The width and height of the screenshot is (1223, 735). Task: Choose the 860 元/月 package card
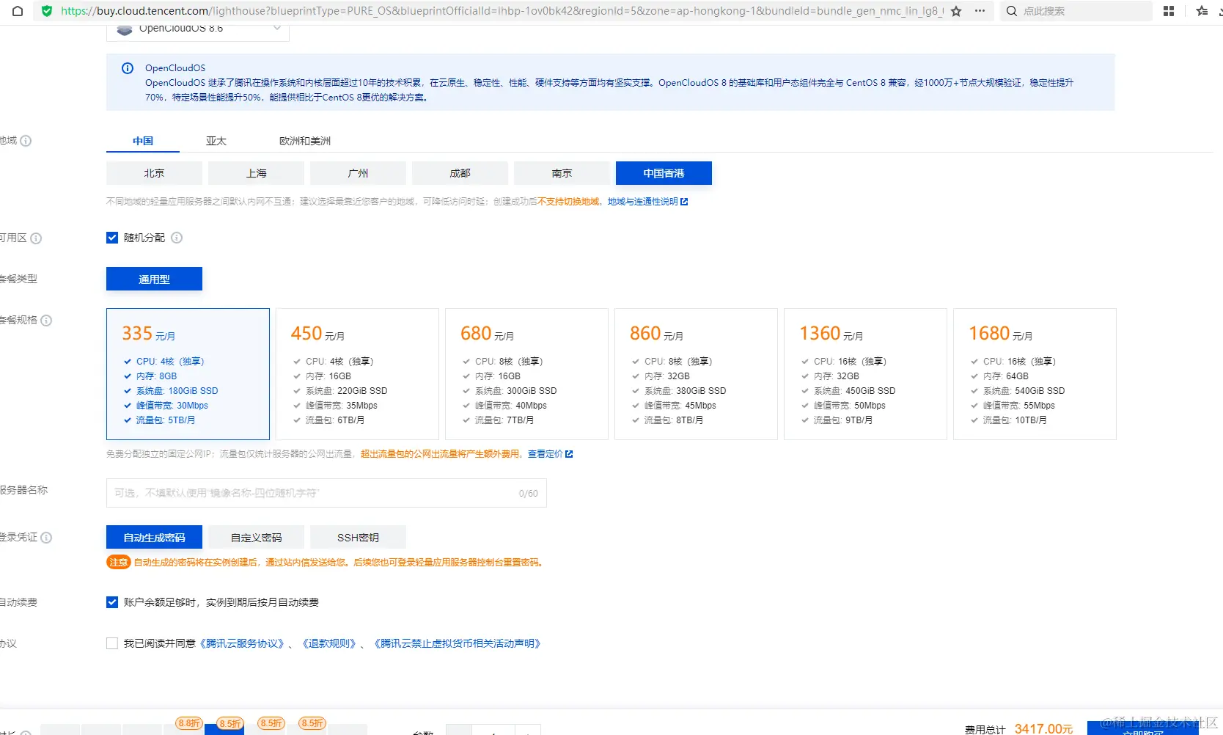coord(696,374)
